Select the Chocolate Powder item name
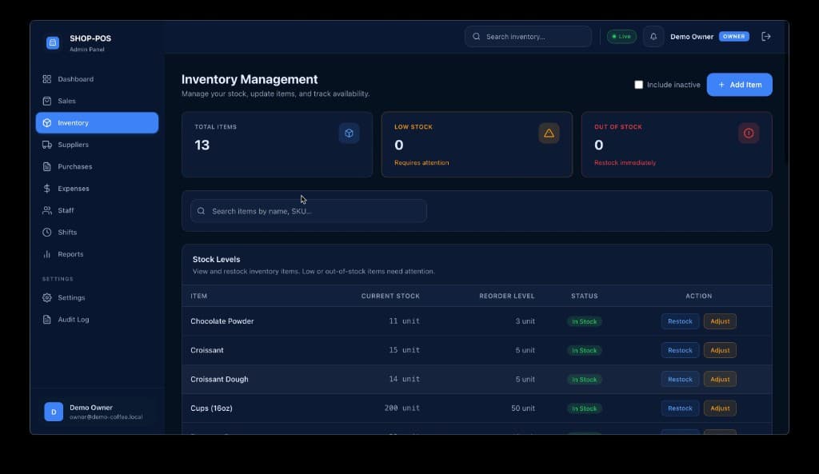This screenshot has height=474, width=819. click(x=222, y=321)
